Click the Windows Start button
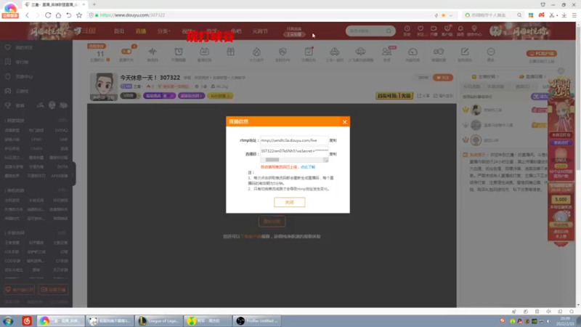581x327 pixels. point(8,320)
